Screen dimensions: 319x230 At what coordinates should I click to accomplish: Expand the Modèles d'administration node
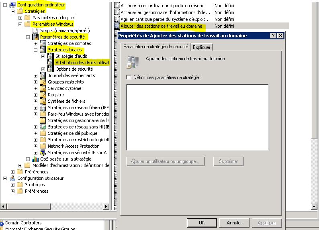20,165
